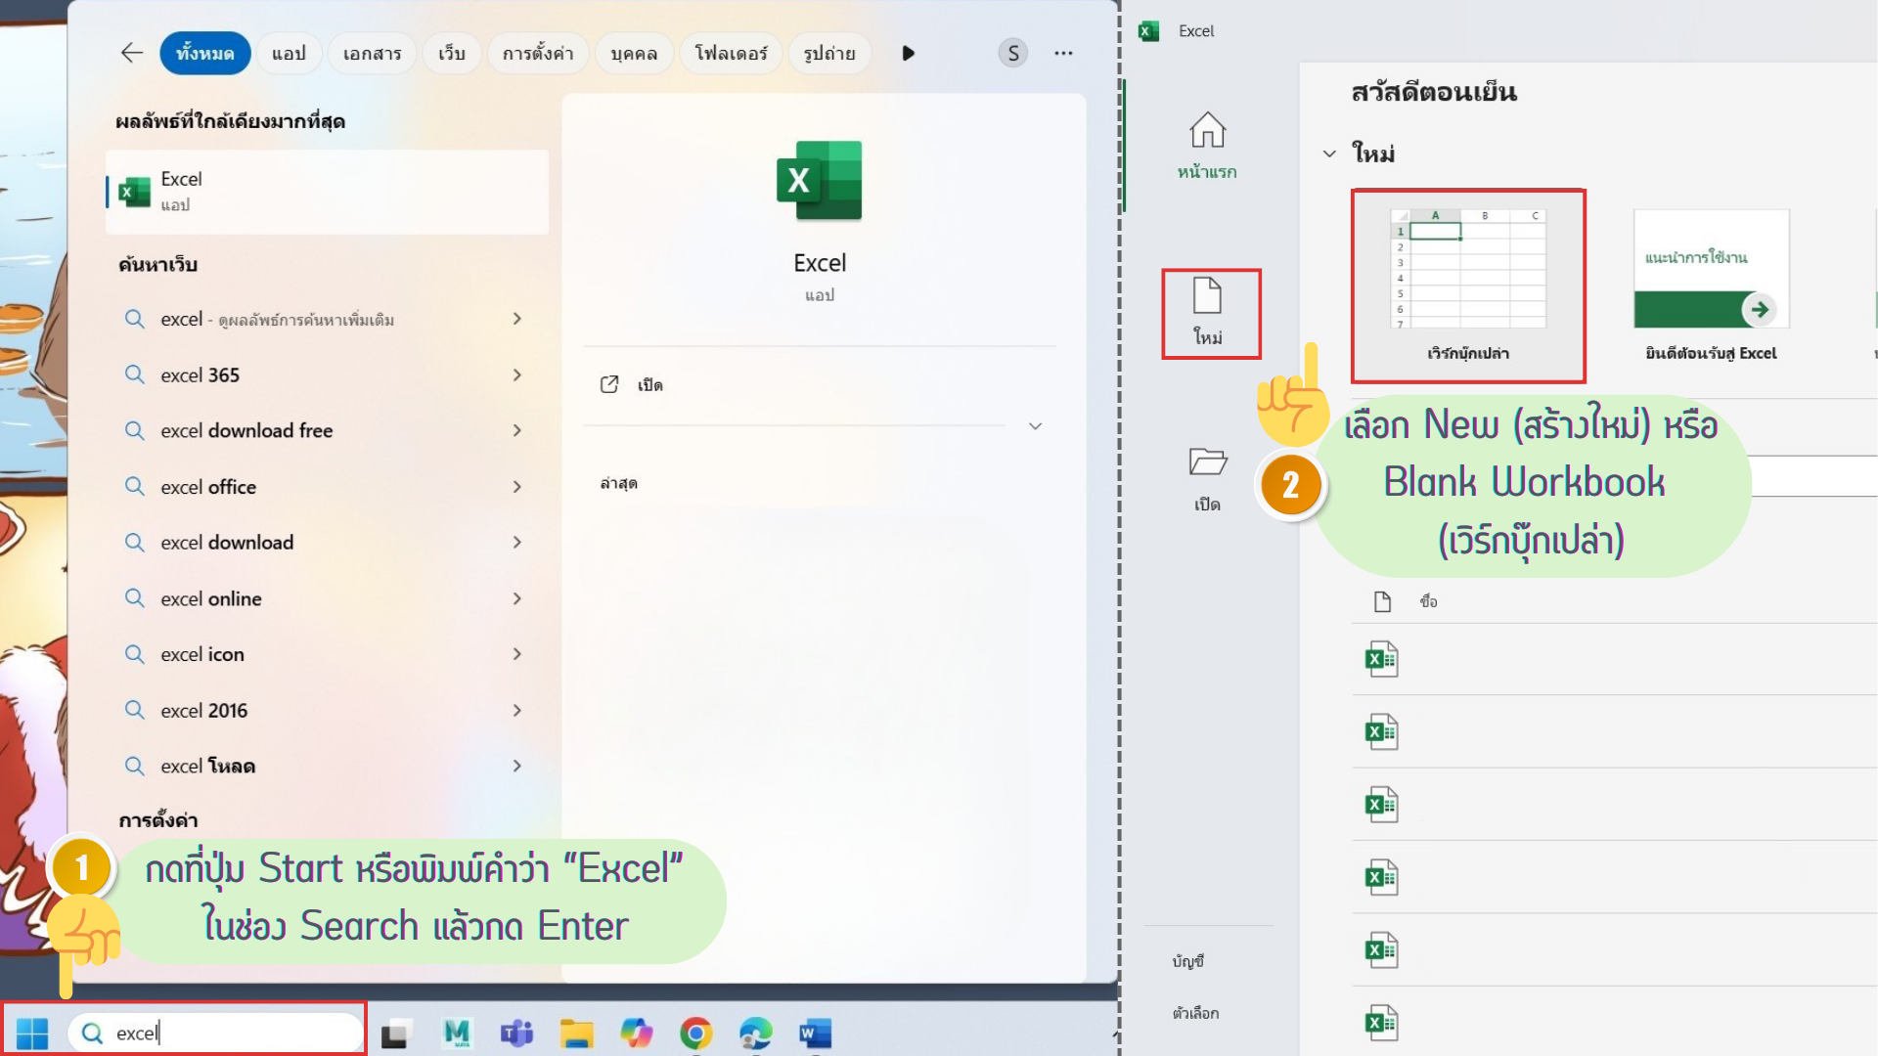This screenshot has height=1056, width=1878.
Task: Expand arrow beside excel online
Action: 517,598
